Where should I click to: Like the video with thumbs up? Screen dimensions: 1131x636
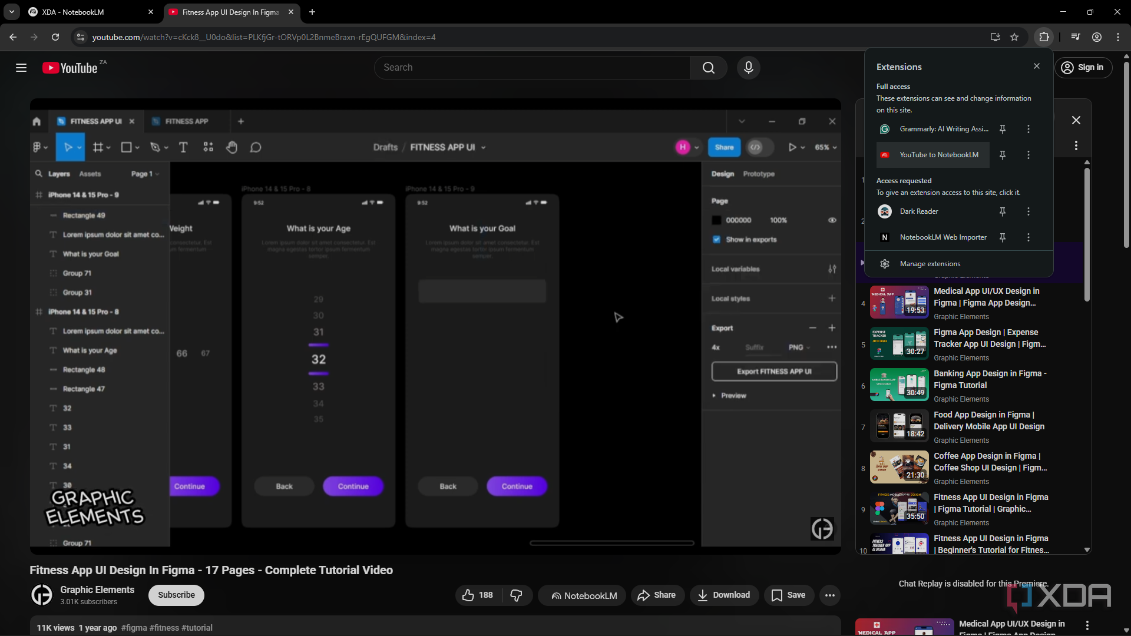coord(478,595)
